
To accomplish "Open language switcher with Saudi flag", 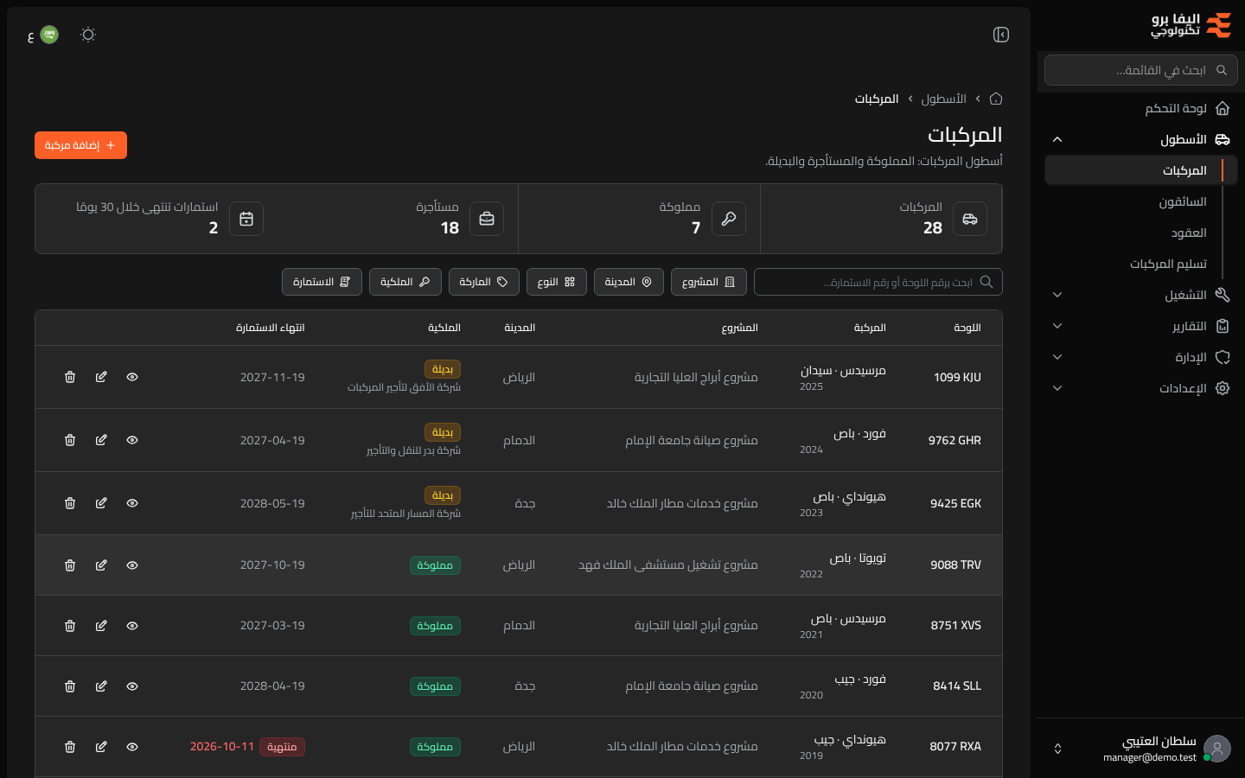I will [x=43, y=35].
